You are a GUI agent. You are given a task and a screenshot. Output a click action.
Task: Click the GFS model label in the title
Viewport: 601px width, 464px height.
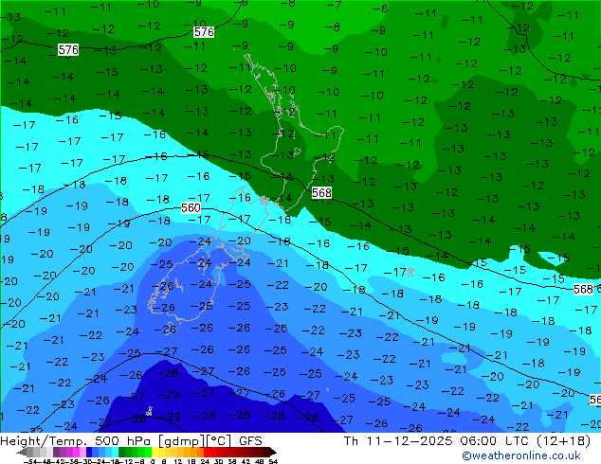click(250, 441)
